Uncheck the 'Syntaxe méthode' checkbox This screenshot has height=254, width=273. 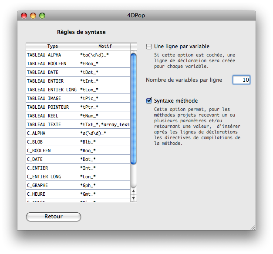pyautogui.click(x=149, y=100)
